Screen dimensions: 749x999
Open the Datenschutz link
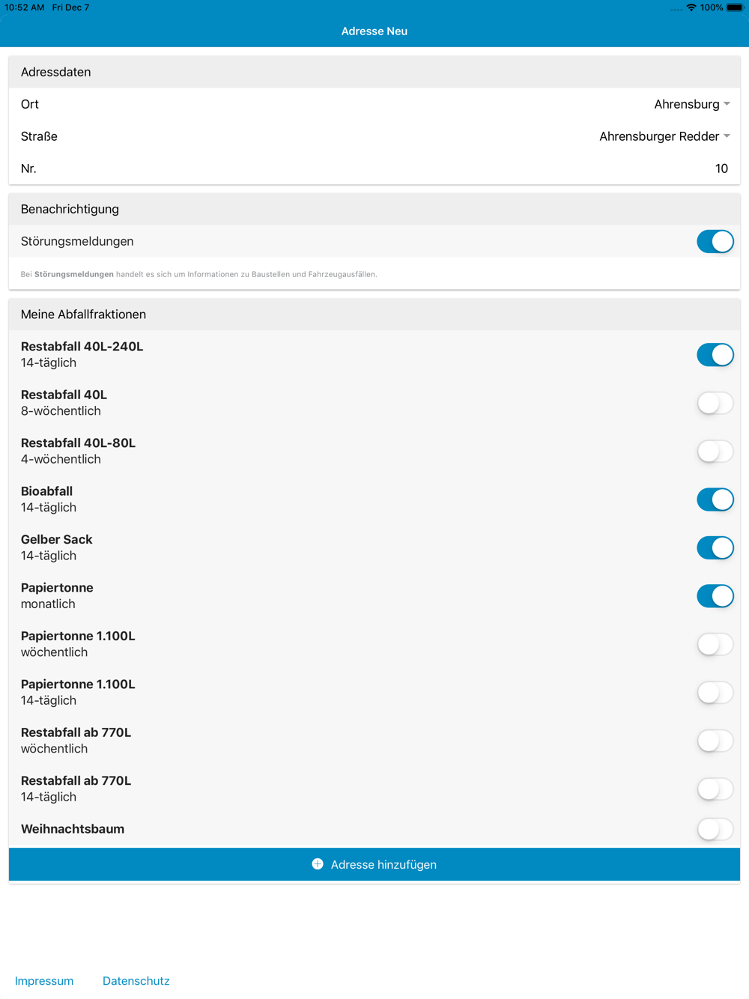point(136,981)
